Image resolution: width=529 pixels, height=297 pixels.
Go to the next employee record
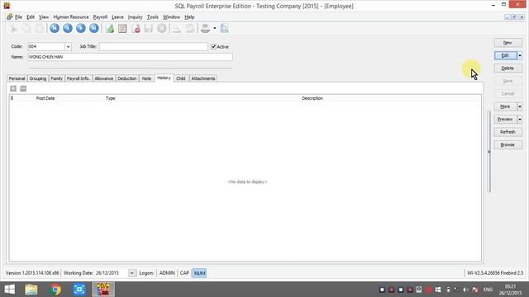(x=81, y=28)
